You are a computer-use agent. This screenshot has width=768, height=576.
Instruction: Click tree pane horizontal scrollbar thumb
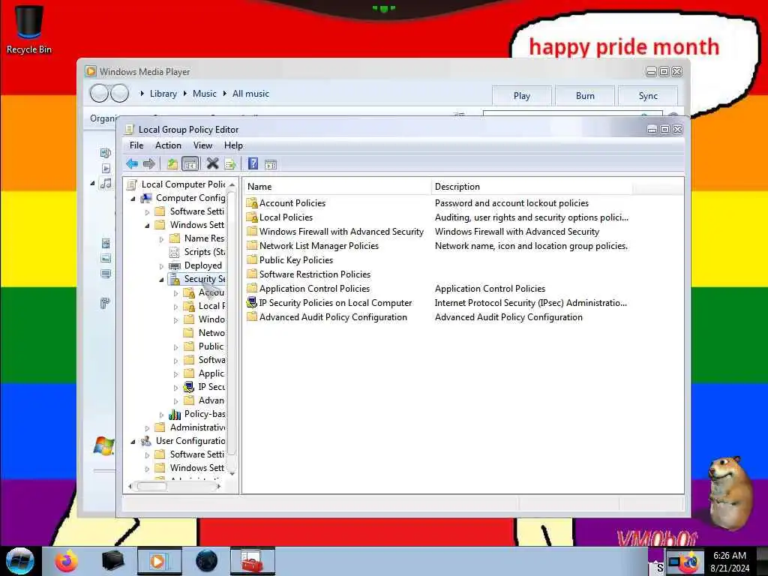151,486
